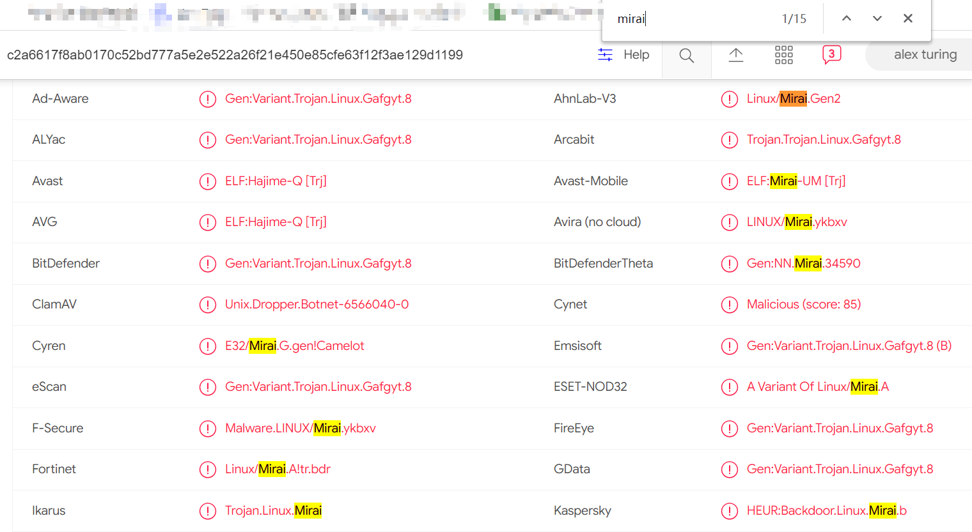Click the FireEye vendor name
972x532 pixels.
tap(574, 429)
